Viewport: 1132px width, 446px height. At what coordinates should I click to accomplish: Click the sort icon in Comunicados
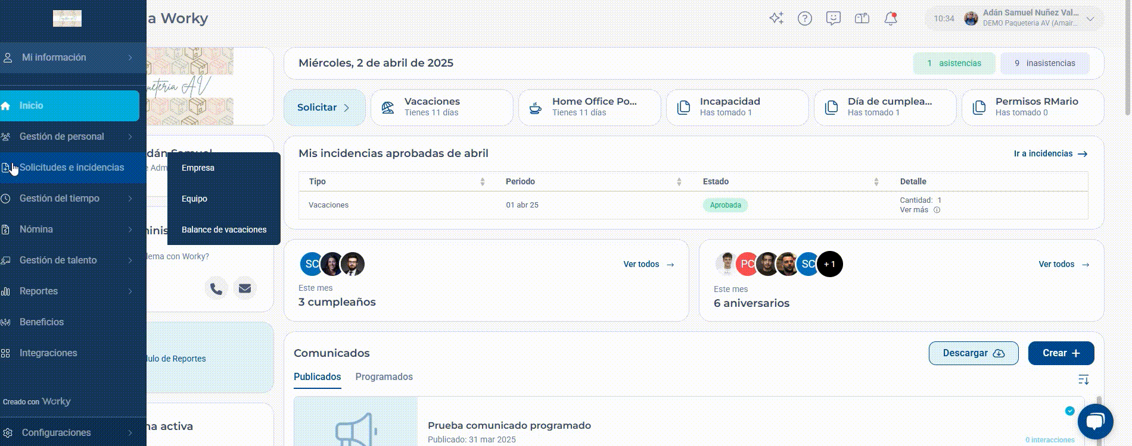(1084, 379)
